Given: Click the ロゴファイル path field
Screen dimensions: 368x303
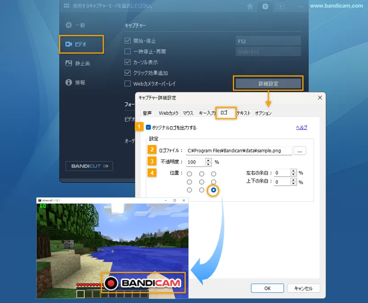Looking at the screenshot, I should point(239,151).
